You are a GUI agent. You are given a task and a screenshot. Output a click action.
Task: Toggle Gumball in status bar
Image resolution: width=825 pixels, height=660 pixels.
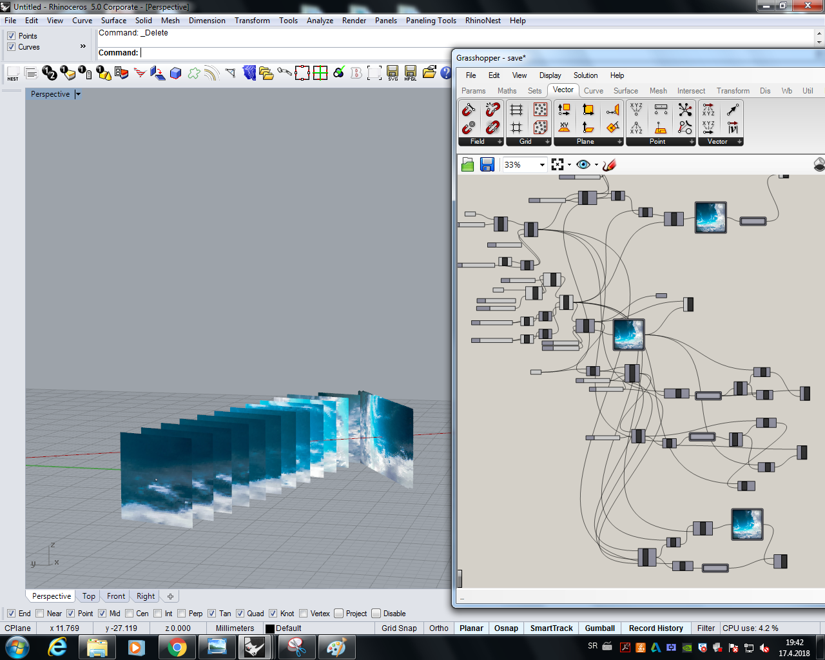(x=599, y=628)
